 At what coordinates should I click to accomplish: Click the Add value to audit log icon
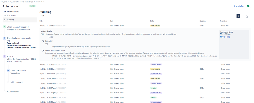point(5,38)
